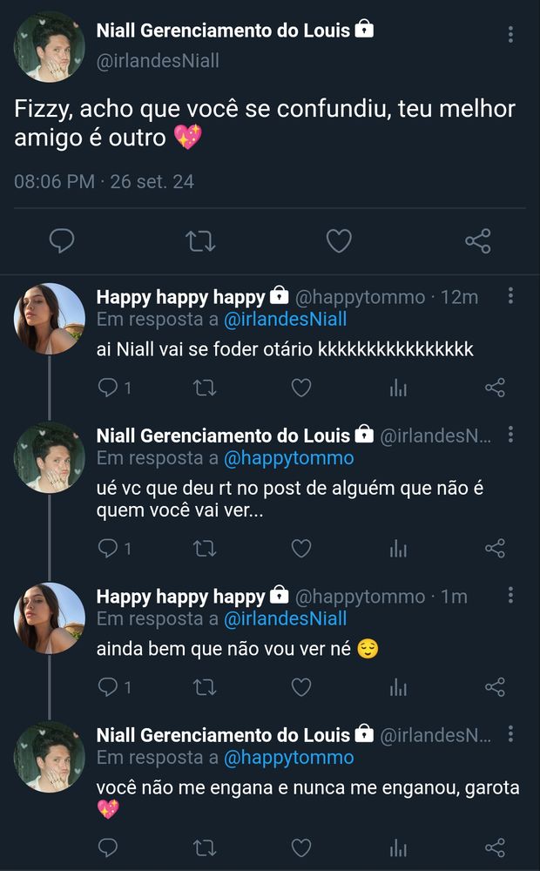This screenshot has height=871, width=540.
Task: Open Niall's profile picture on main tweet
Action: pos(50,47)
